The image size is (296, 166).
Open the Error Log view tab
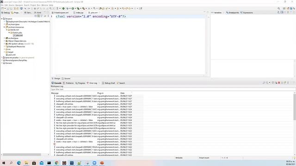[x=92, y=83]
